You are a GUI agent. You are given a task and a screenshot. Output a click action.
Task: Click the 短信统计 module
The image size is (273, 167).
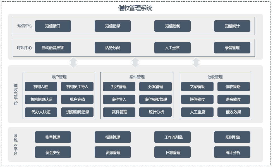pos(232,26)
